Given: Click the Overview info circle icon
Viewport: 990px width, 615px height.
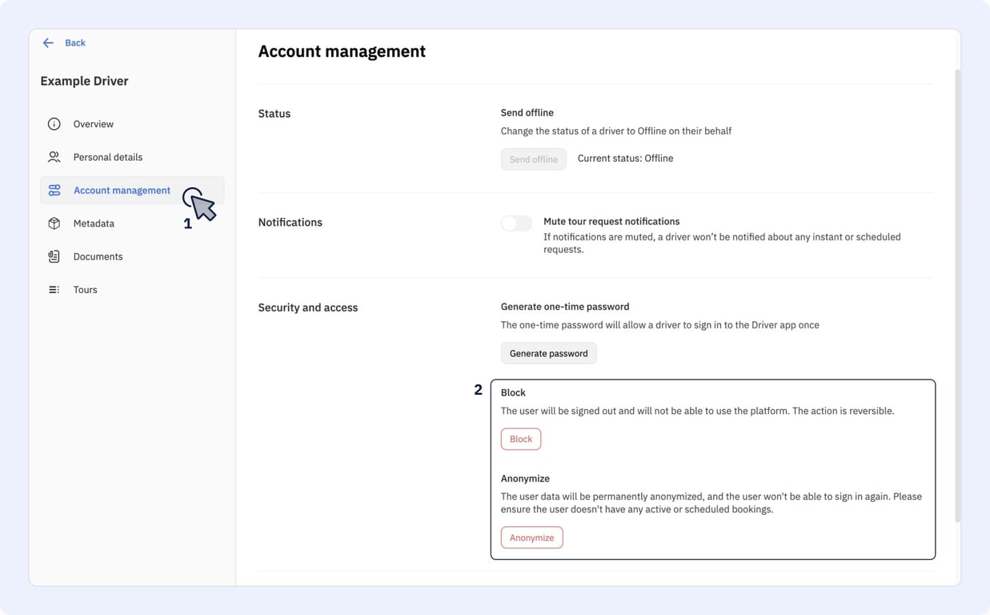Looking at the screenshot, I should pyautogui.click(x=54, y=124).
